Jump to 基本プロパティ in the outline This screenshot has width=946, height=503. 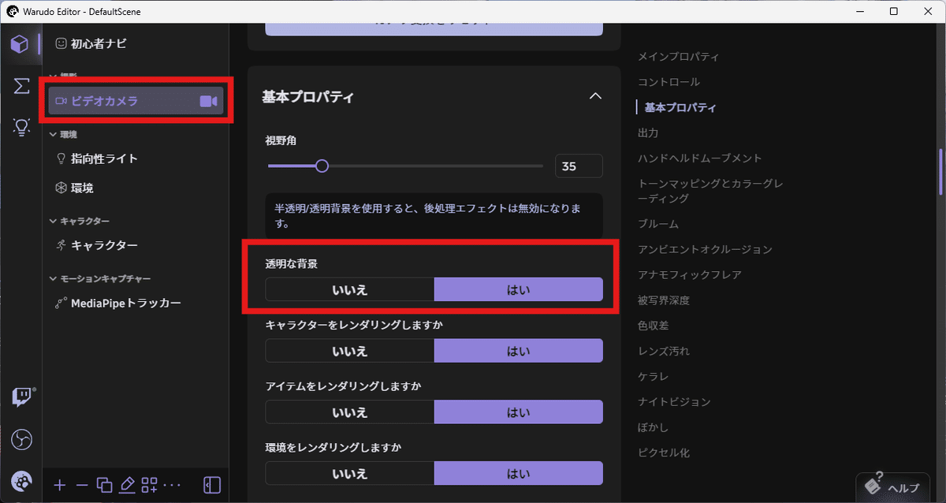tap(680, 107)
